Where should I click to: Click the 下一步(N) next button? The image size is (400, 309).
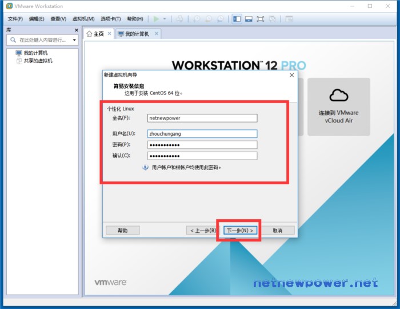click(x=240, y=231)
